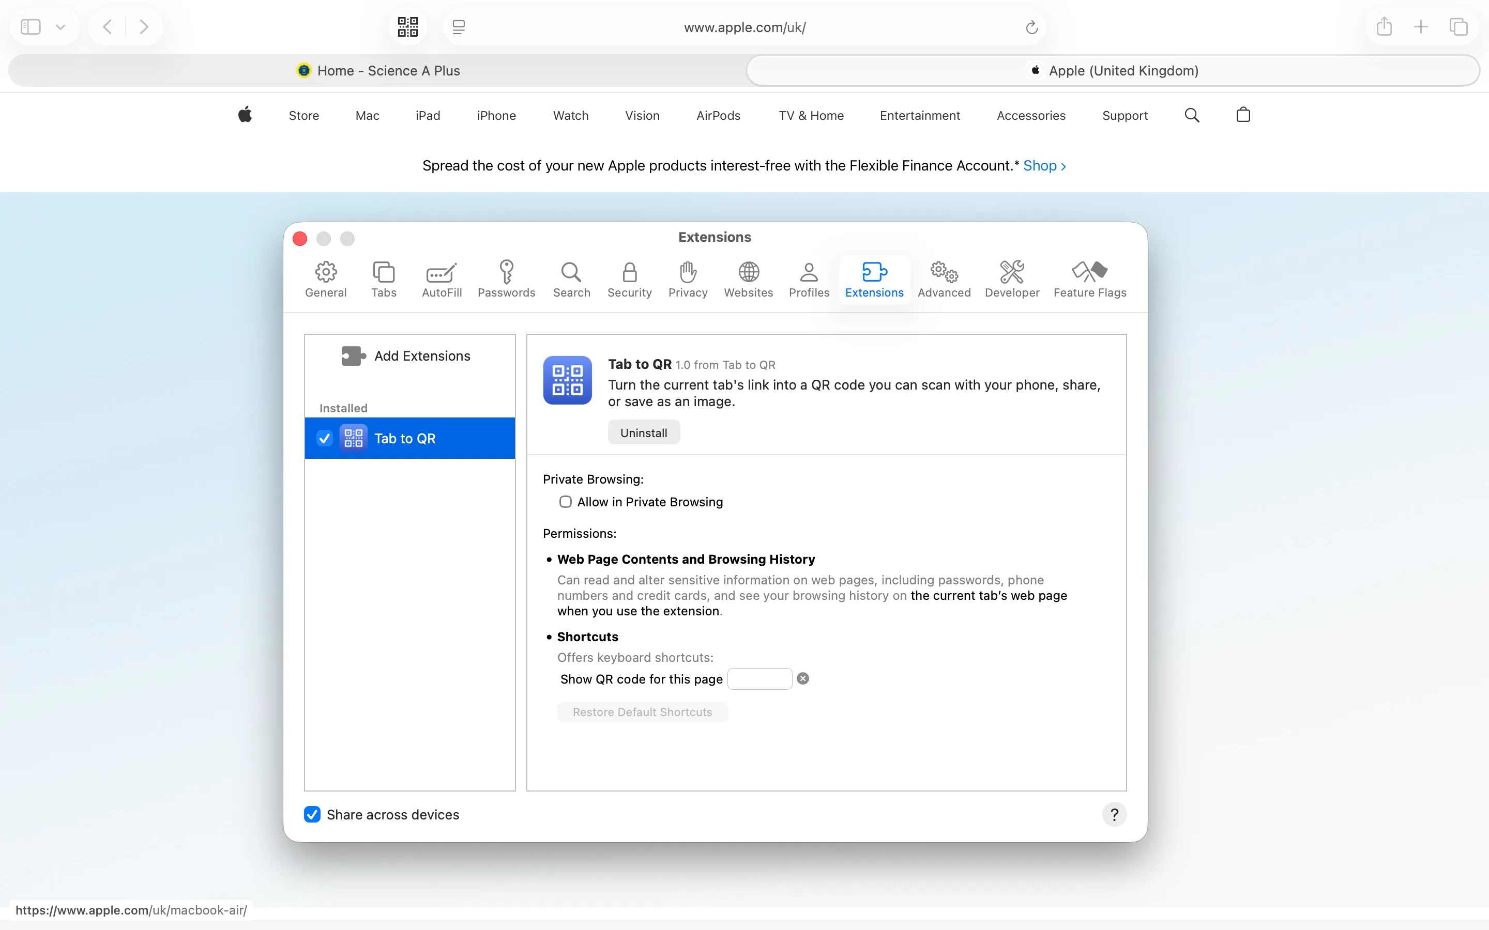
Task: Click the Tab to QR toolbar icon
Action: (407, 27)
